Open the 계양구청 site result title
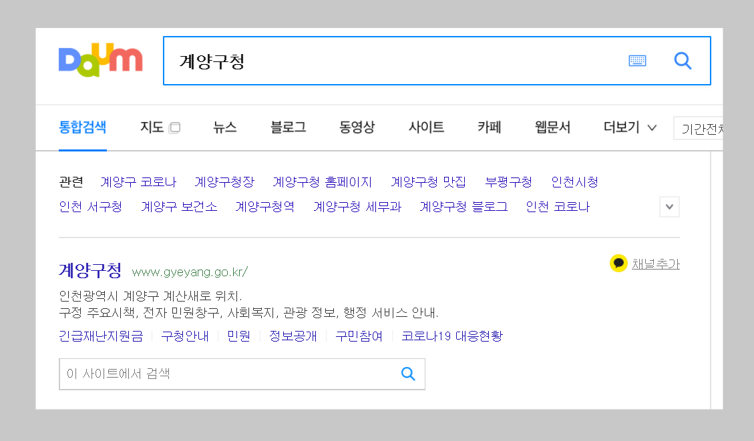Image resolution: width=754 pixels, height=441 pixels. [x=90, y=270]
